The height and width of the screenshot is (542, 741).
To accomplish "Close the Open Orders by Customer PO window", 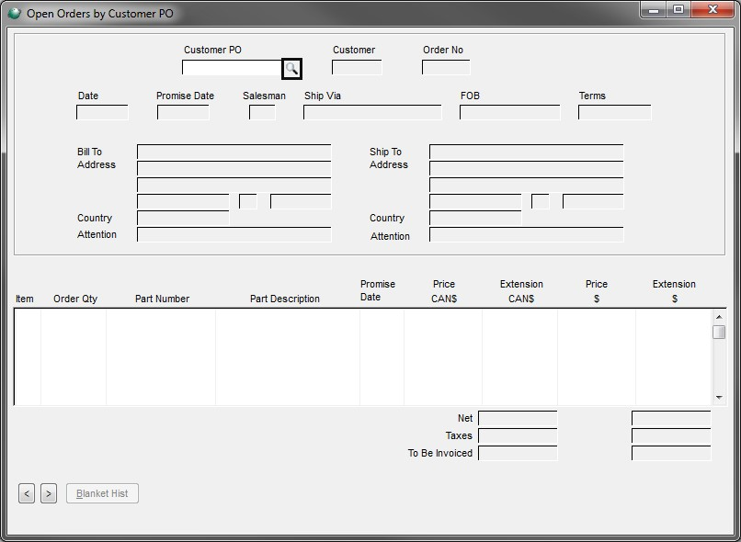I will pos(712,9).
